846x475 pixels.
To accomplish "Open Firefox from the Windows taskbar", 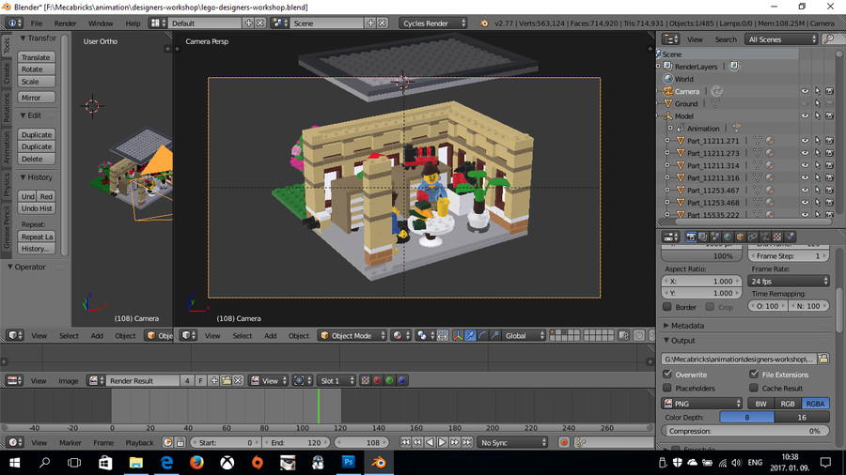I will tap(196, 462).
